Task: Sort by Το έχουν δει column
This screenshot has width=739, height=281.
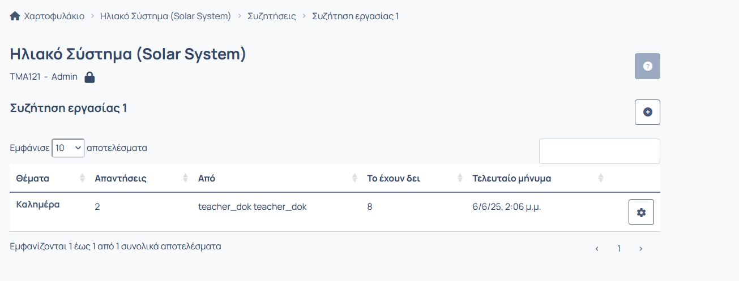Action: tap(394, 179)
